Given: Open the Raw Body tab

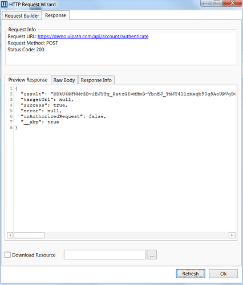Looking at the screenshot, I should (x=64, y=80).
